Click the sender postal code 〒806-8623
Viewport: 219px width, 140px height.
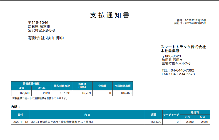(171, 56)
